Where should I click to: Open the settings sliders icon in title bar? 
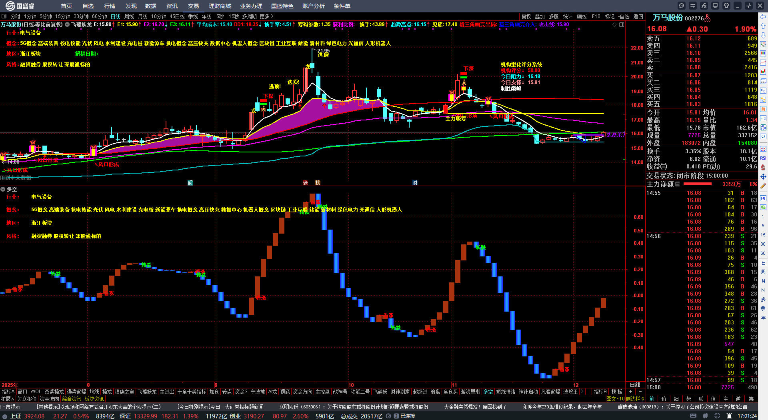click(693, 6)
